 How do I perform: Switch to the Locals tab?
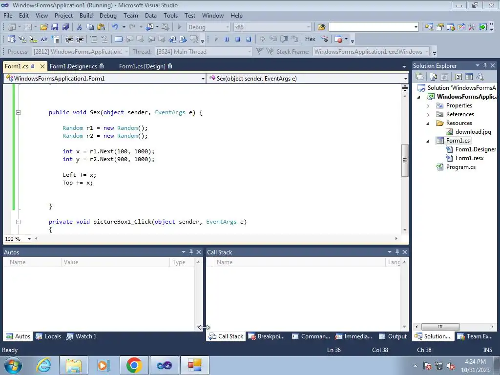tap(48, 336)
